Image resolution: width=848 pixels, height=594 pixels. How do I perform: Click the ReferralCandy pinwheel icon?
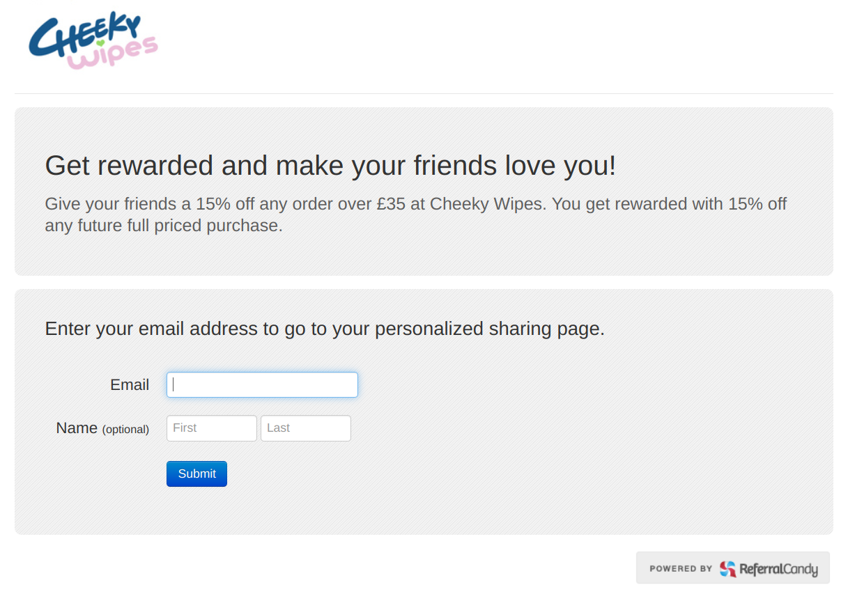727,569
